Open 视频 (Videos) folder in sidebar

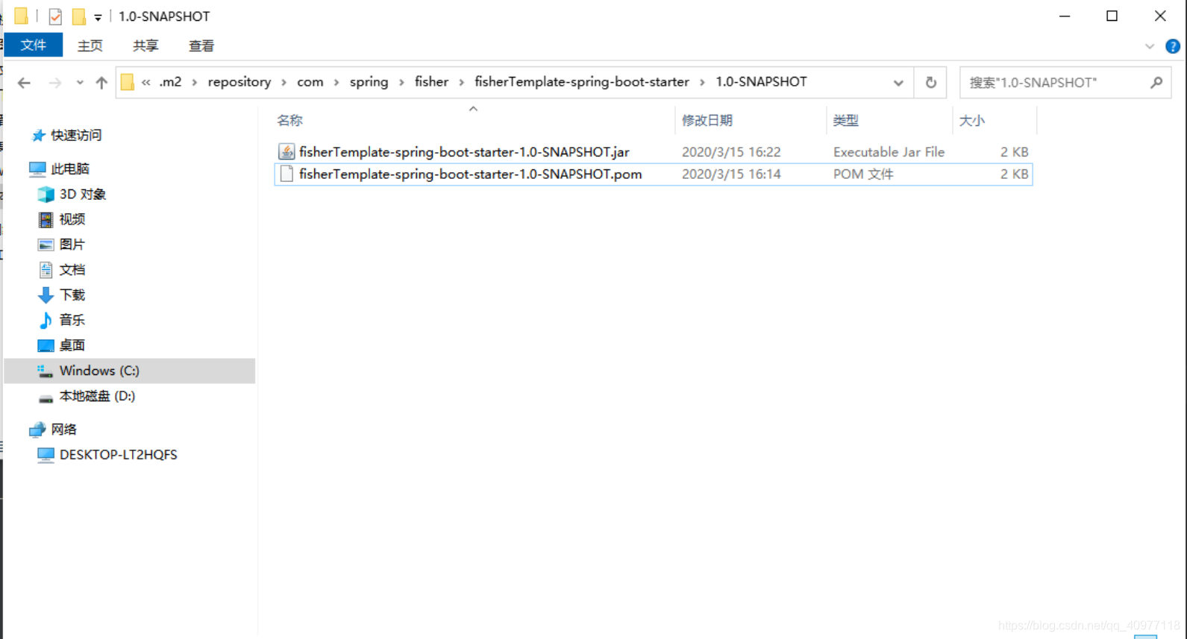[72, 219]
